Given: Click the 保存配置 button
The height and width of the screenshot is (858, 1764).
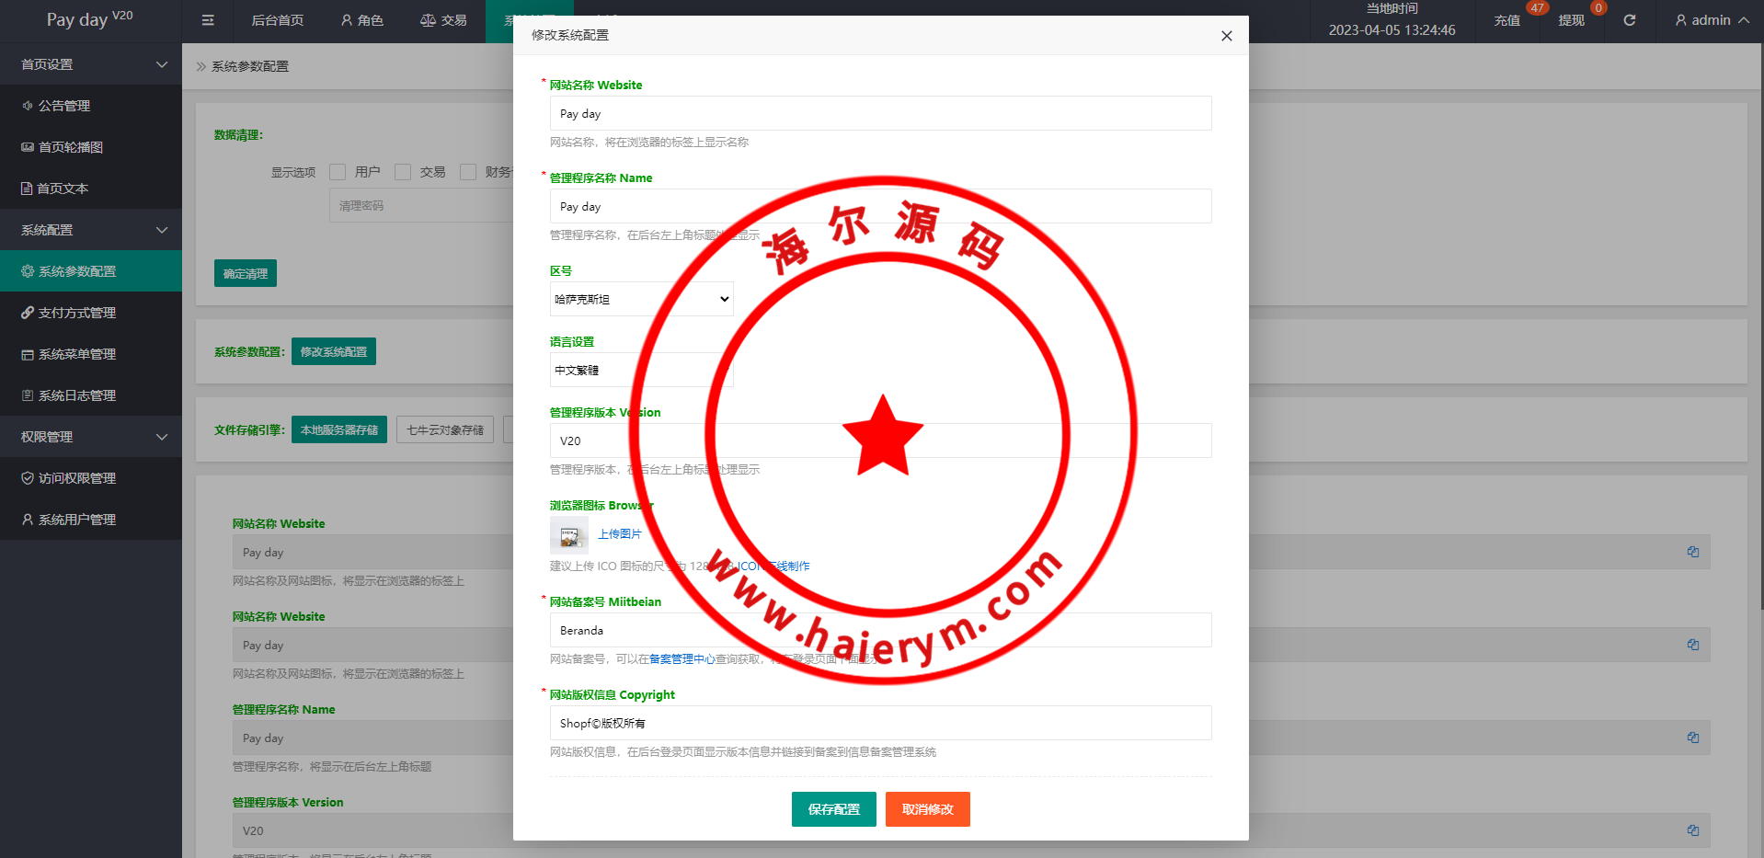Looking at the screenshot, I should (x=833, y=809).
